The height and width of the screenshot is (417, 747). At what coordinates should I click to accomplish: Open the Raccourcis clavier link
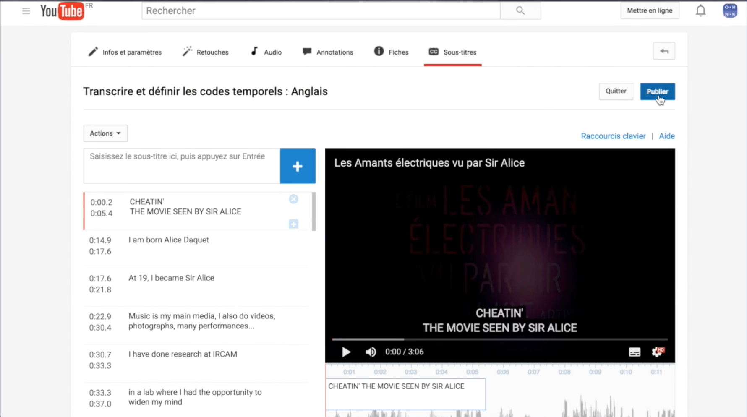(613, 136)
